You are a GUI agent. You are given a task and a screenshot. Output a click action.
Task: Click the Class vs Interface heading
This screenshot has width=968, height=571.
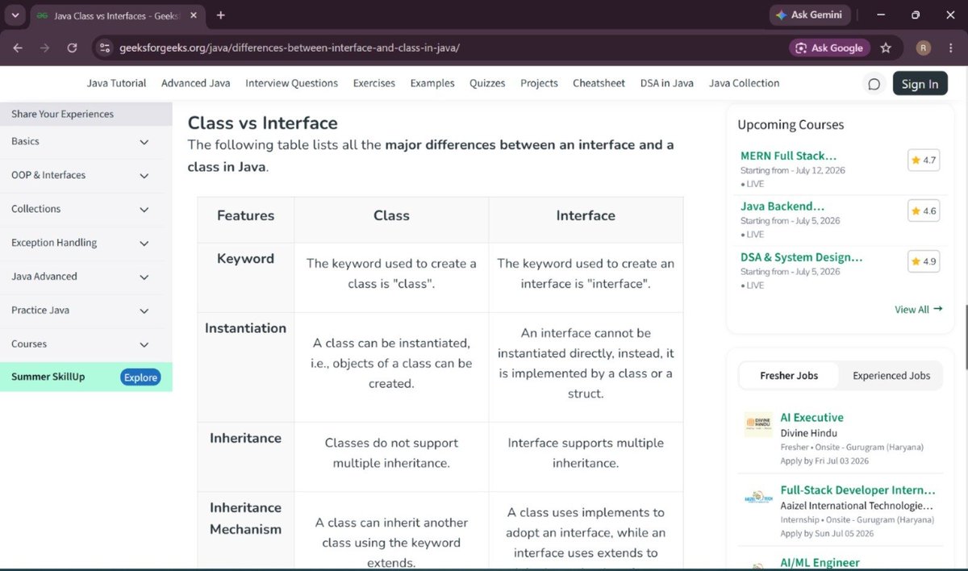262,123
